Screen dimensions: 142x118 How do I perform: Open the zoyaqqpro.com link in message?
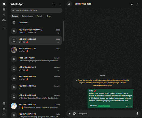104,106
